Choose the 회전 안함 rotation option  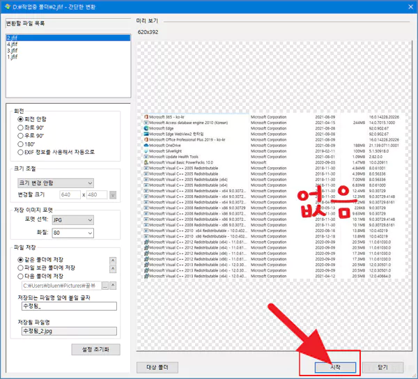32,119
